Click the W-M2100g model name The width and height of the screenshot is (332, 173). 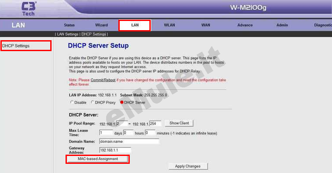(x=248, y=7)
